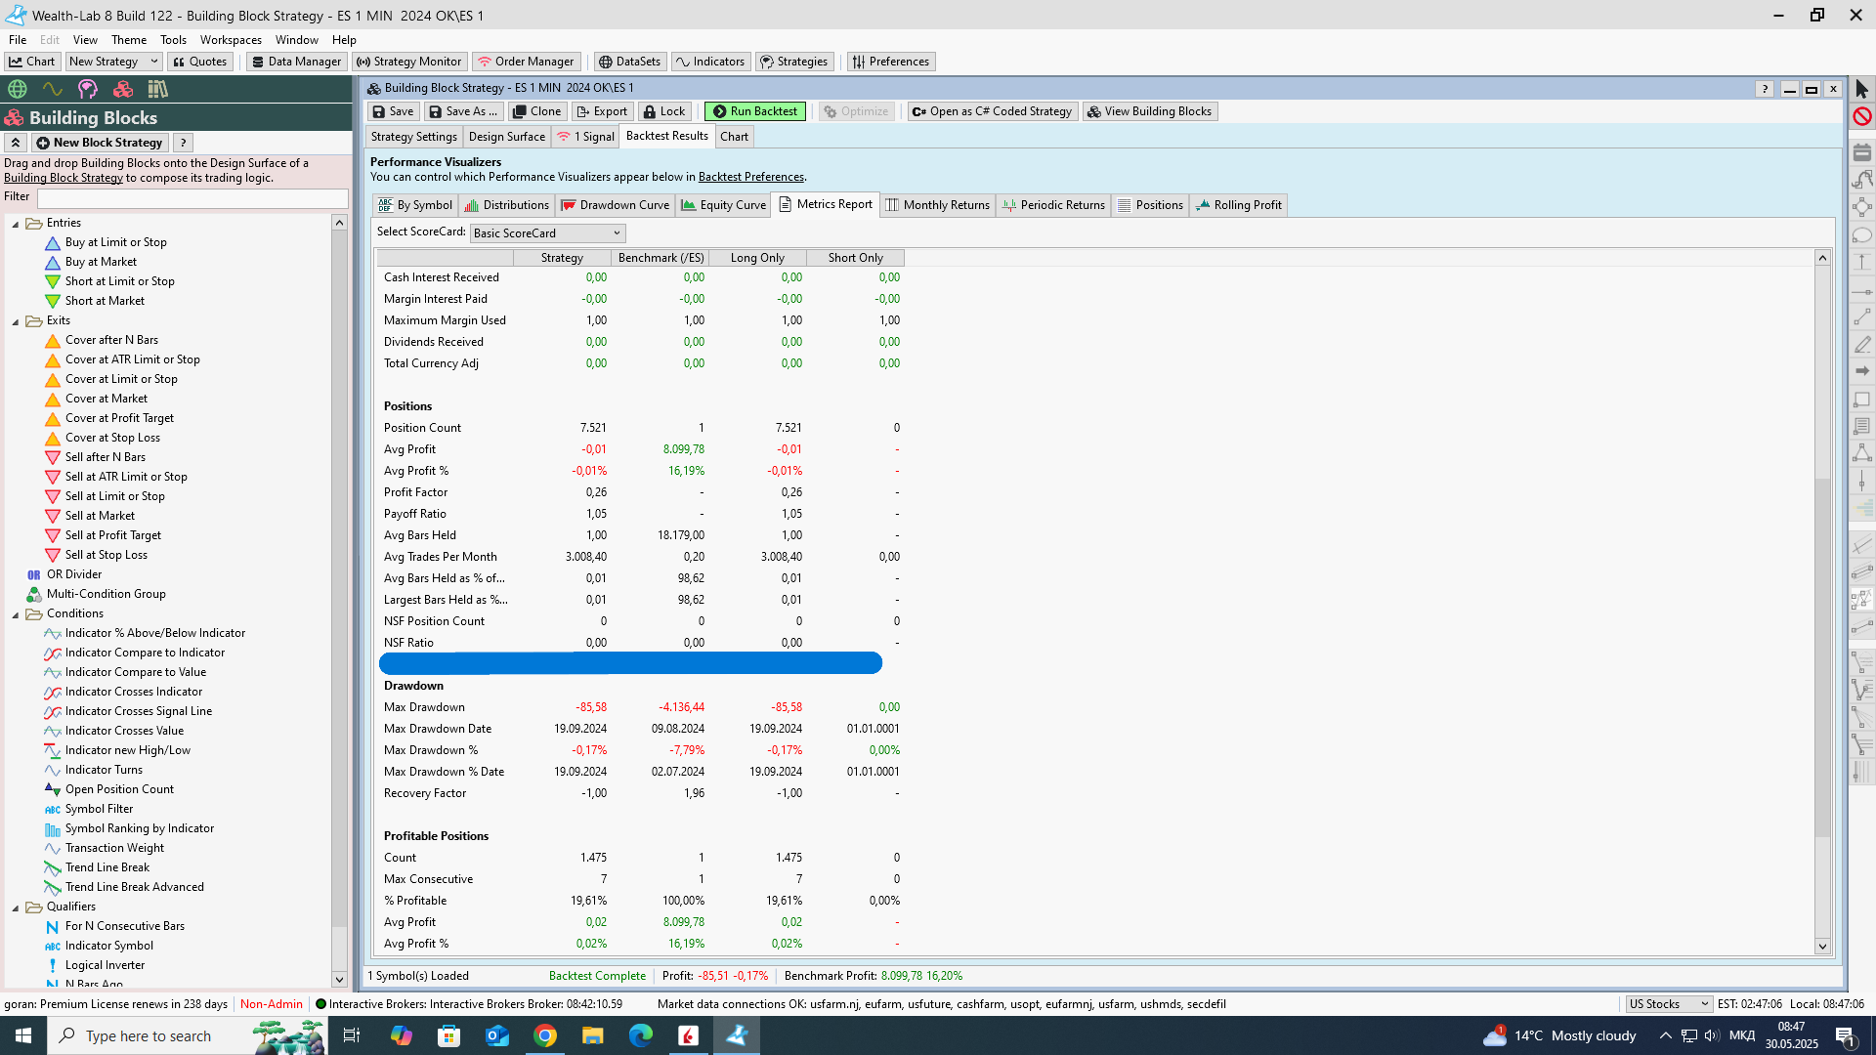The height and width of the screenshot is (1055, 1876).
Task: Lock the Building Block Strategy
Action: pyautogui.click(x=663, y=111)
